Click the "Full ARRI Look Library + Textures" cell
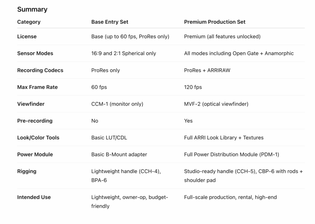This screenshot has width=315, height=224. 224,137
